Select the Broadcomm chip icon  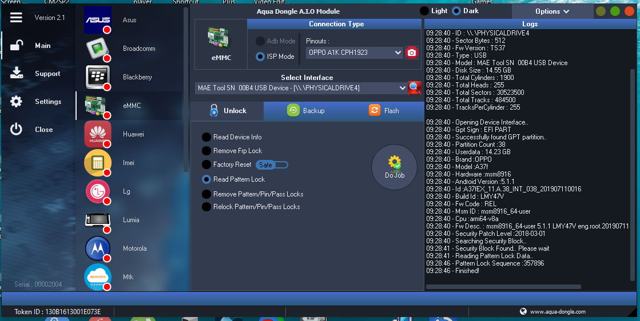coord(98,49)
